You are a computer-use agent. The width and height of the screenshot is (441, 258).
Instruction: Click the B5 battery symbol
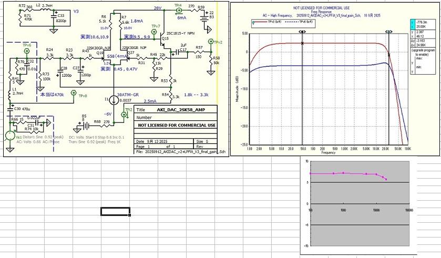coord(84,122)
